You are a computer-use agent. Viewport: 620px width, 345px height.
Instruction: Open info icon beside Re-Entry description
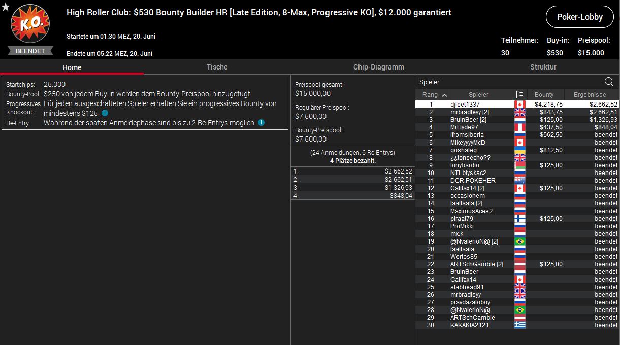261,123
